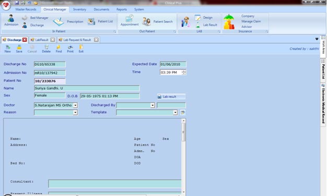This screenshot has height=196, width=327.
Task: Open Company under Insurance
Action: [248, 16]
